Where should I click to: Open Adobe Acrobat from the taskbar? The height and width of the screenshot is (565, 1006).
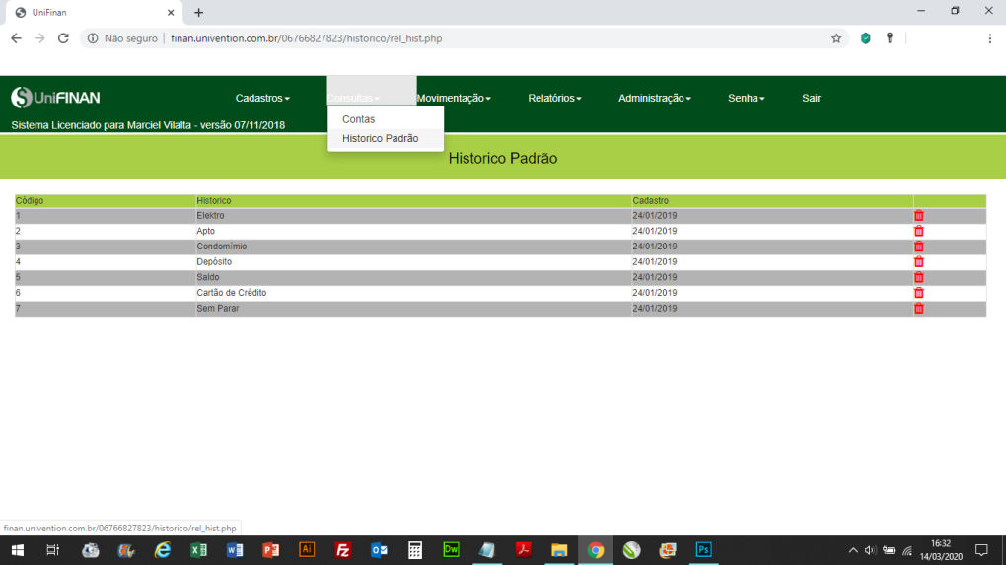(523, 550)
